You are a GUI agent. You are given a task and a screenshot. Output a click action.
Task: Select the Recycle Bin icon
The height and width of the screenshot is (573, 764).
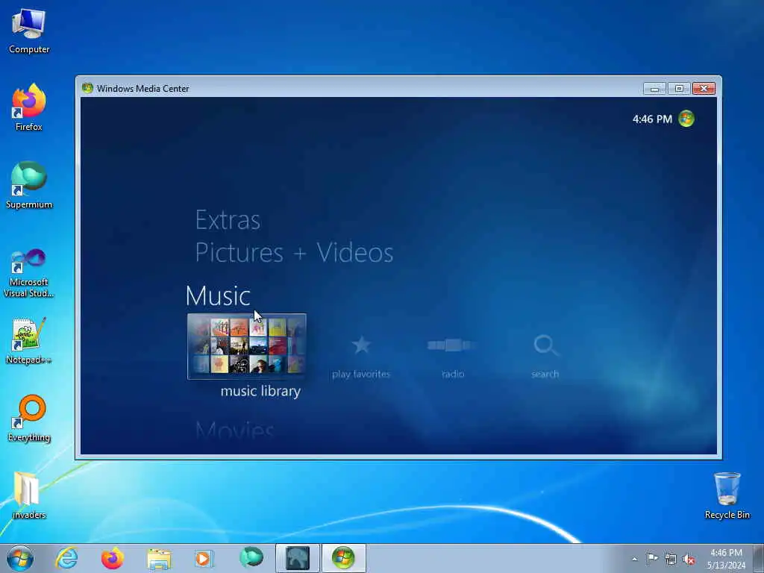pos(727,495)
